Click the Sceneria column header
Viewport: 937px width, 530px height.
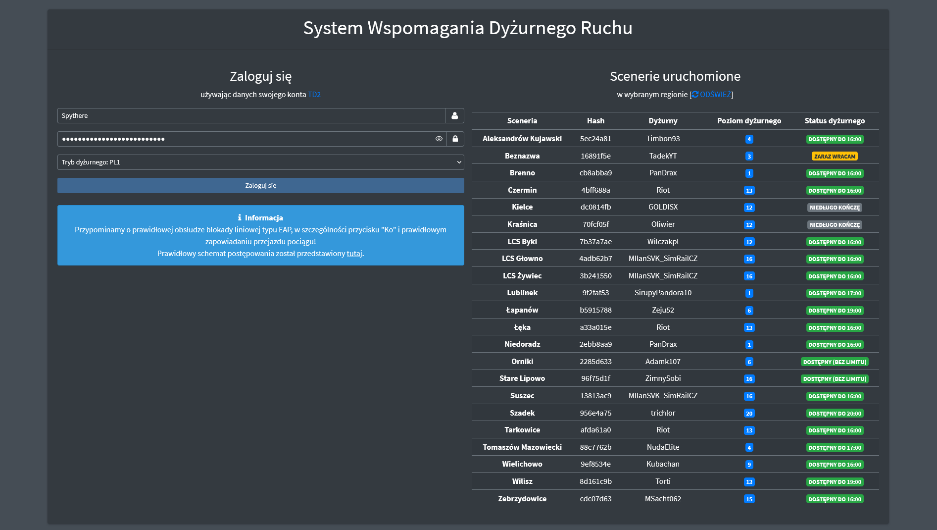pyautogui.click(x=522, y=121)
